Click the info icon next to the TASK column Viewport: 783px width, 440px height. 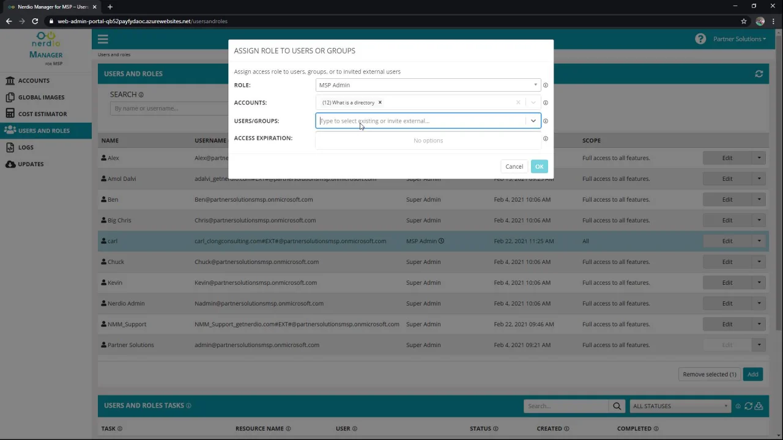click(x=120, y=429)
